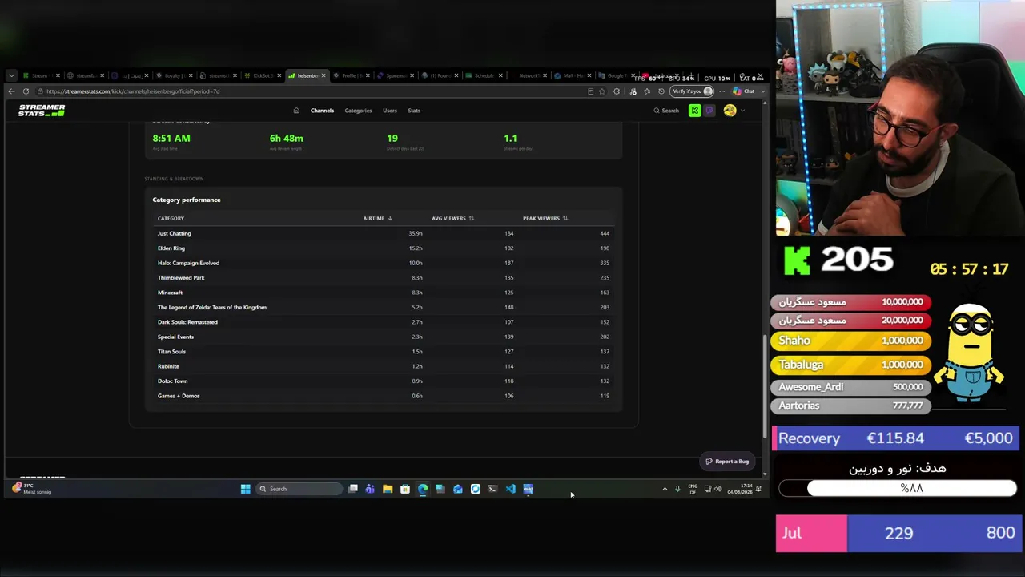This screenshot has width=1025, height=577.
Task: Close the active heisenberg browser tab
Action: click(x=324, y=75)
